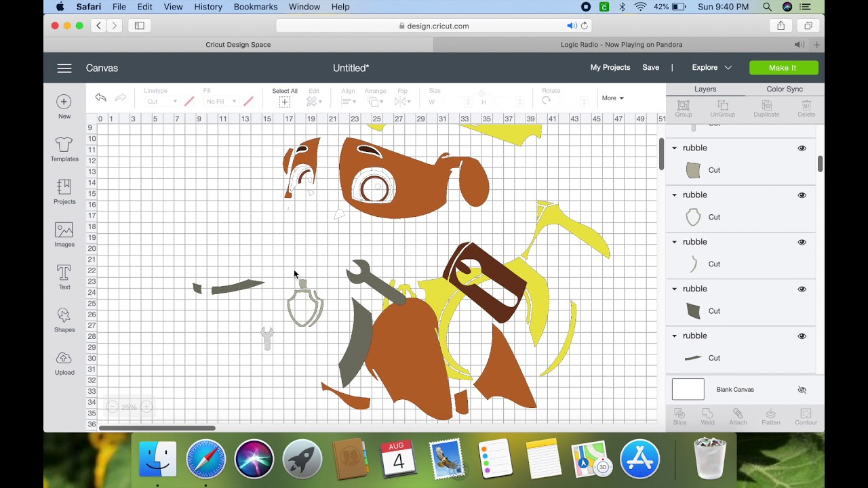Image resolution: width=868 pixels, height=488 pixels.
Task: Open the Cricut hamburger menu
Action: coord(64,68)
